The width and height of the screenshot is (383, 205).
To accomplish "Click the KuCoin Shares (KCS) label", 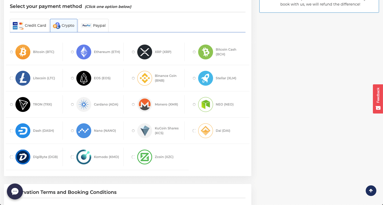I will 166,131.
